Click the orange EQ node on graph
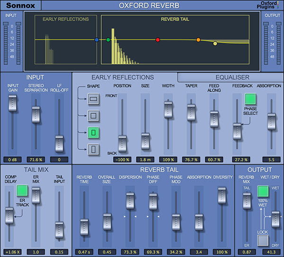 (198, 40)
